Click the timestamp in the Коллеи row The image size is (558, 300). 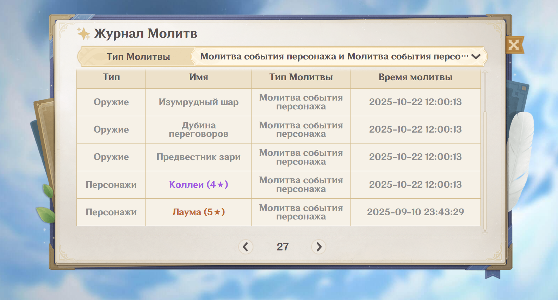click(415, 185)
